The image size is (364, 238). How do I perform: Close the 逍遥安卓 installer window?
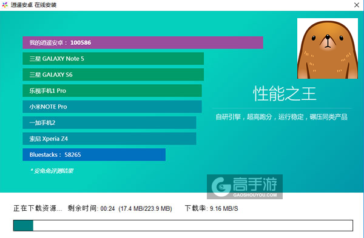(x=357, y=5)
